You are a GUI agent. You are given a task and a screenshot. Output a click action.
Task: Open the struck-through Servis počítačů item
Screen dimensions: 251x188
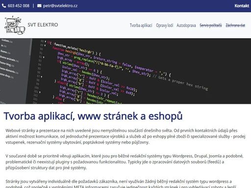click(211, 25)
